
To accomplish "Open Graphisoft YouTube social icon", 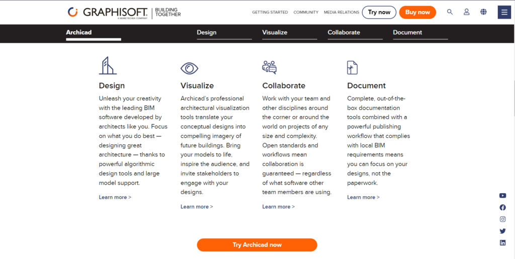I will click(x=502, y=196).
